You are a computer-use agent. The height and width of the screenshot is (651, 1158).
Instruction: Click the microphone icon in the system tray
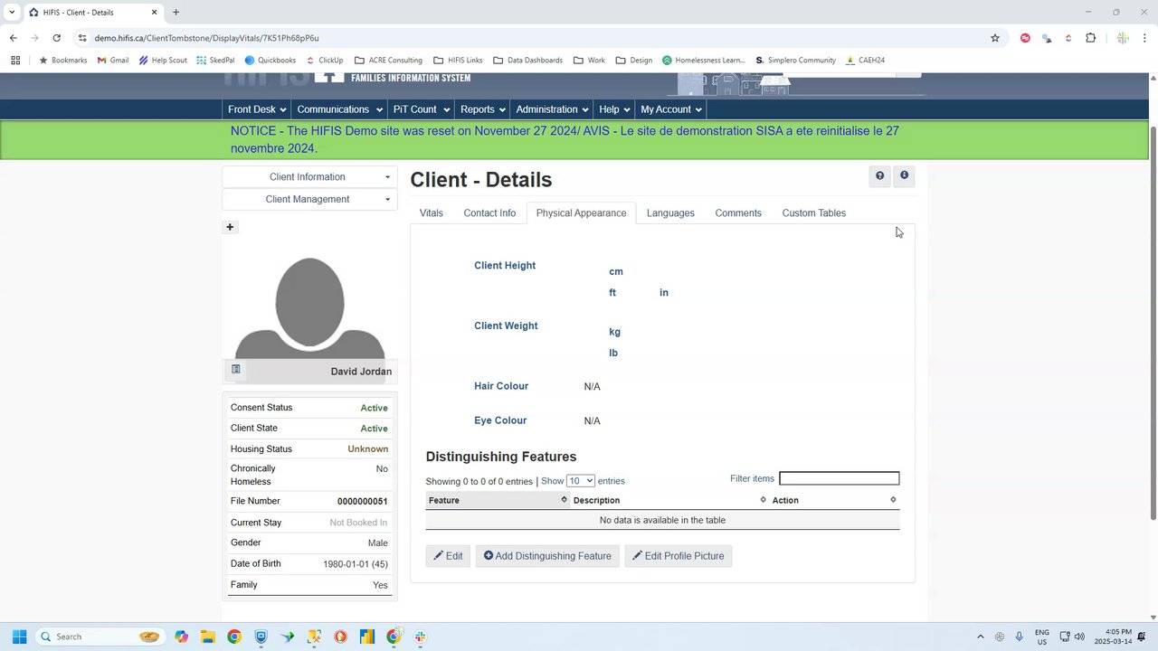coord(1019,637)
